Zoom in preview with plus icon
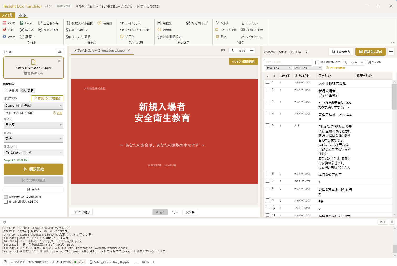 click(x=252, y=51)
